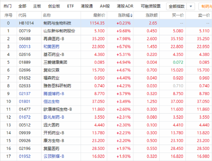The height and width of the screenshot is (161, 212).
Task: Select 福森药业 stock name
Action: tap(51, 78)
